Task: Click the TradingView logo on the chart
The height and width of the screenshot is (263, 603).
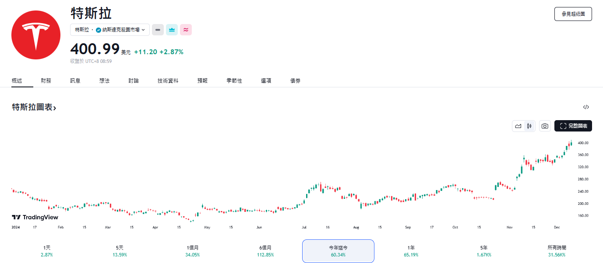Action: [35, 217]
